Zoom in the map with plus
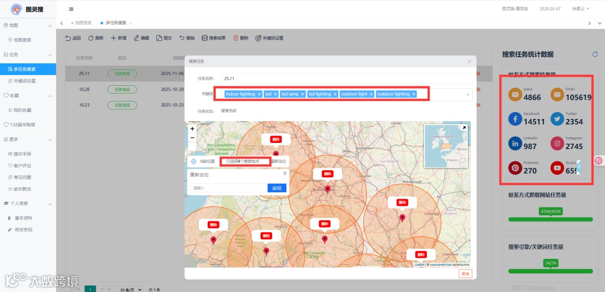 (x=192, y=128)
